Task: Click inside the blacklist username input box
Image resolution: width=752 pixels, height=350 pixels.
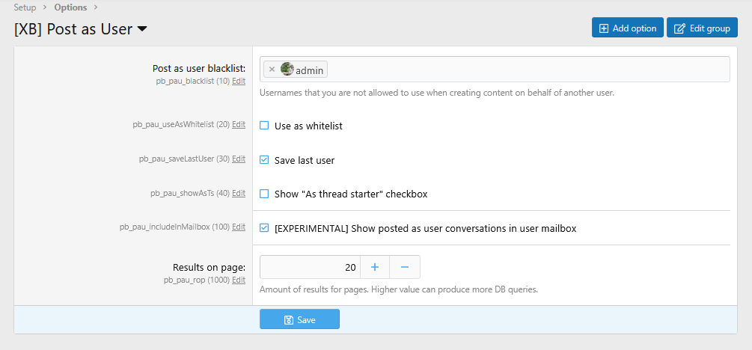Action: (524, 70)
